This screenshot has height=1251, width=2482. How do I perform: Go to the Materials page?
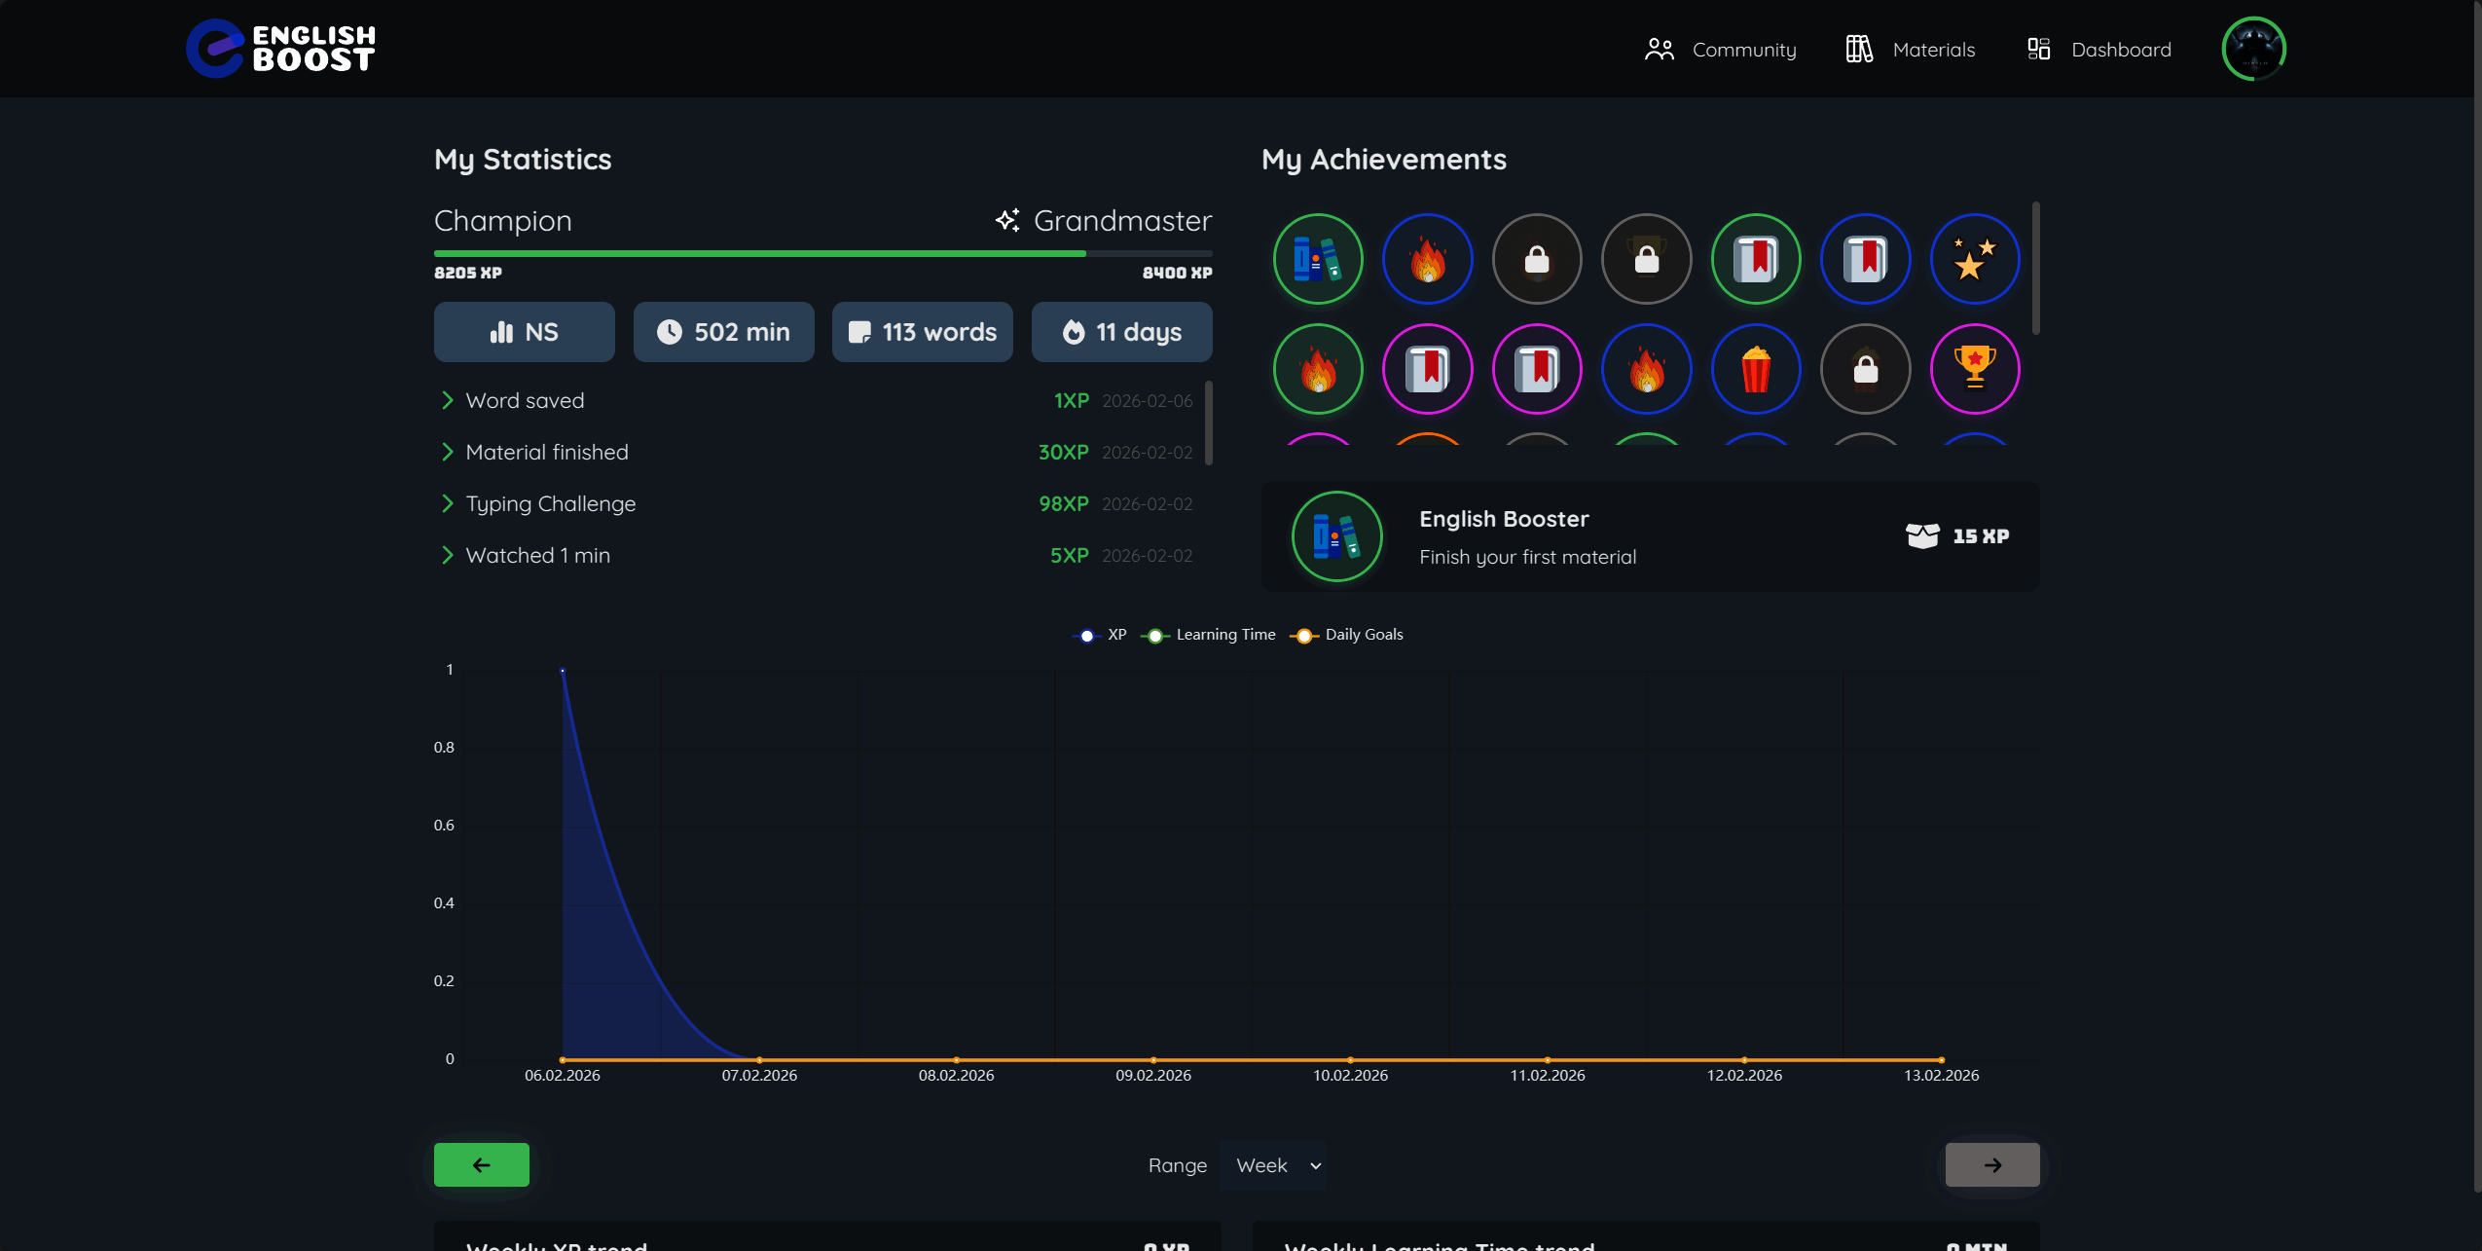1911,50
